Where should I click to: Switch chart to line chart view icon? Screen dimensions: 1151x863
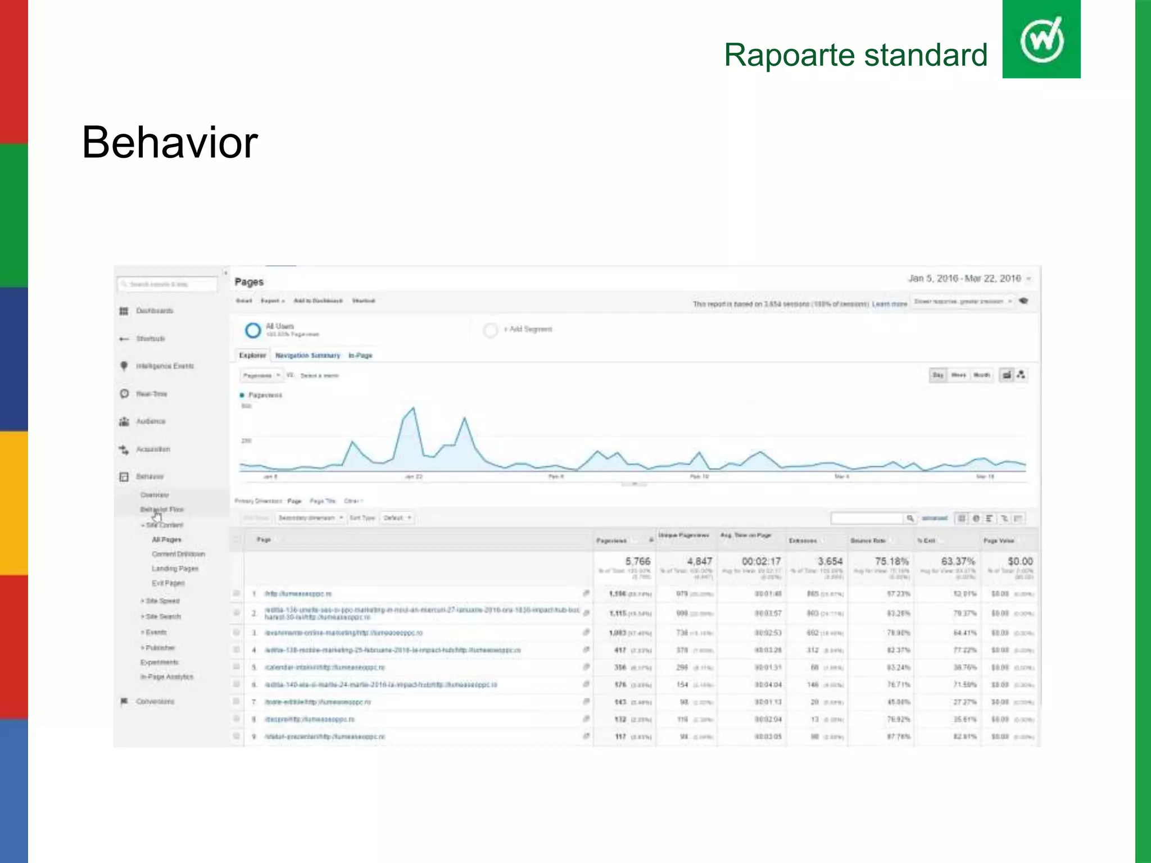point(1007,375)
